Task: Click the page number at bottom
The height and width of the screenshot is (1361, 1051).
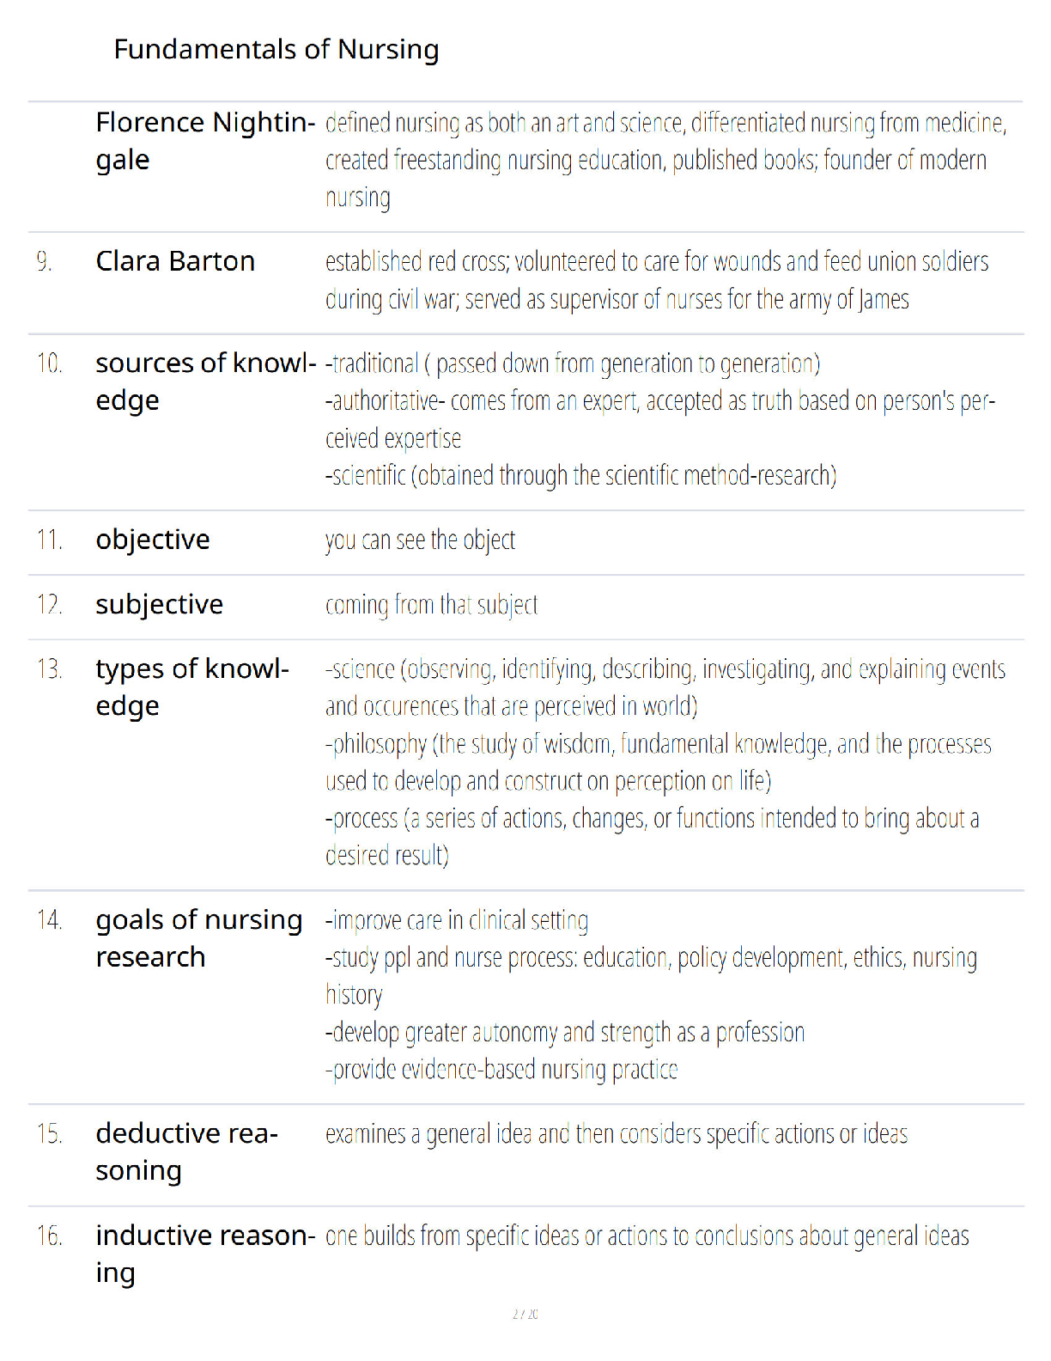Action: pyautogui.click(x=525, y=1314)
